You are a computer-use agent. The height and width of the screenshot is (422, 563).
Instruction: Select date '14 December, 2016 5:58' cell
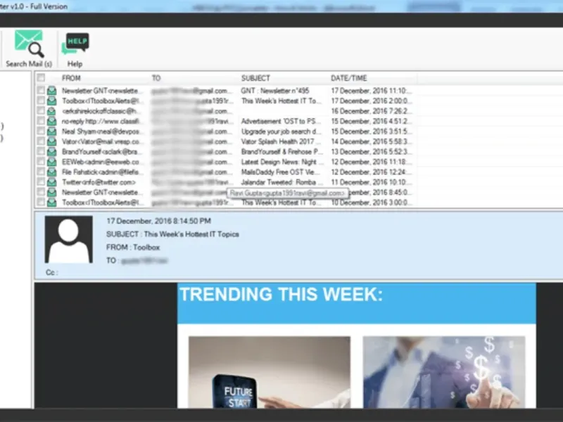coord(371,141)
